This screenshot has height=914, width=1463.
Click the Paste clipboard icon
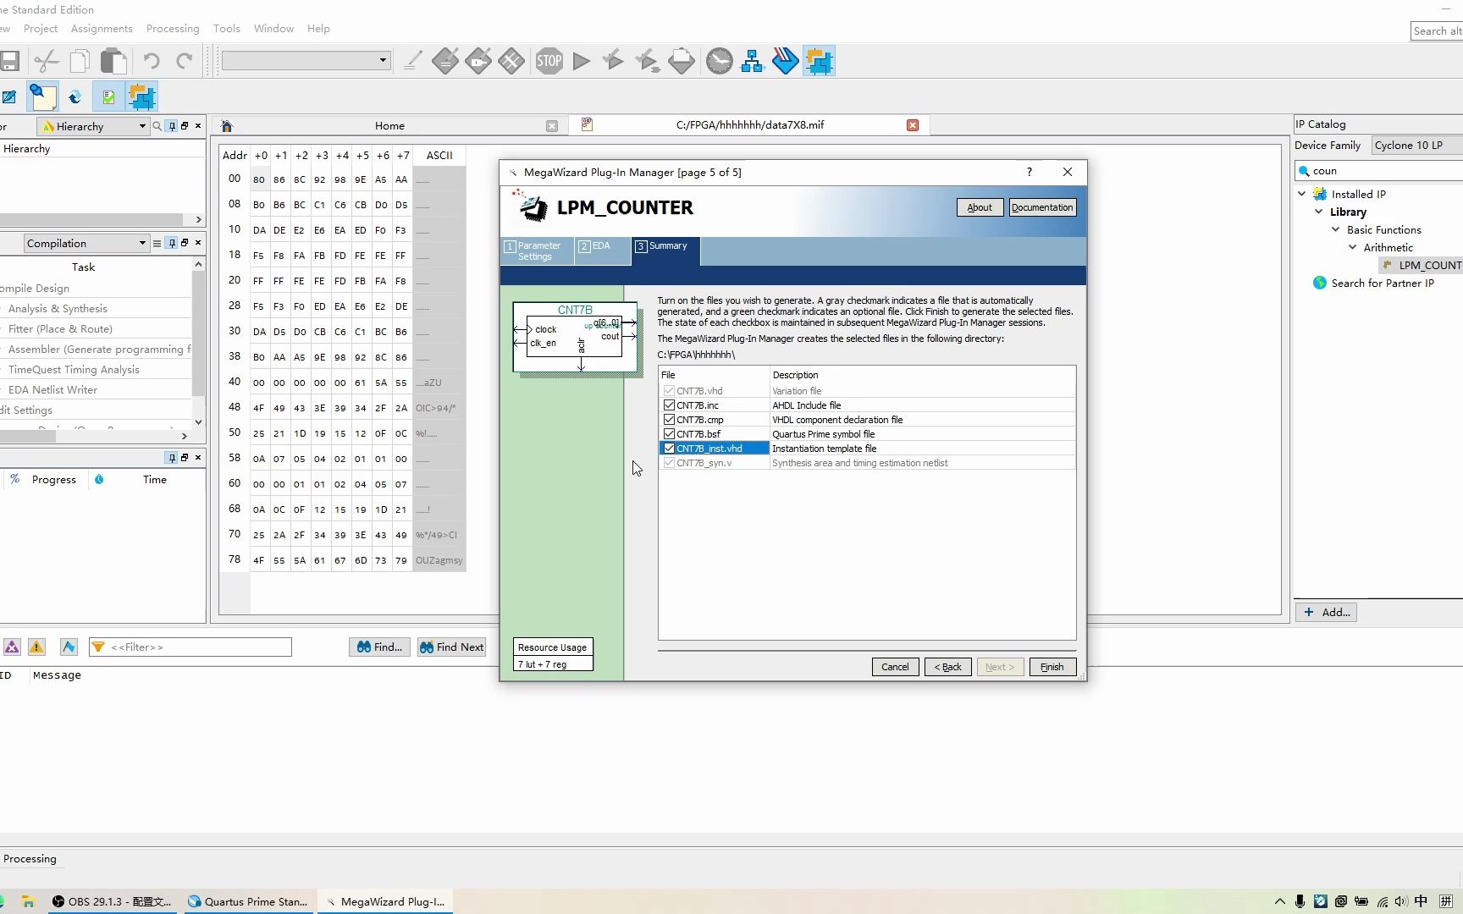pyautogui.click(x=113, y=61)
